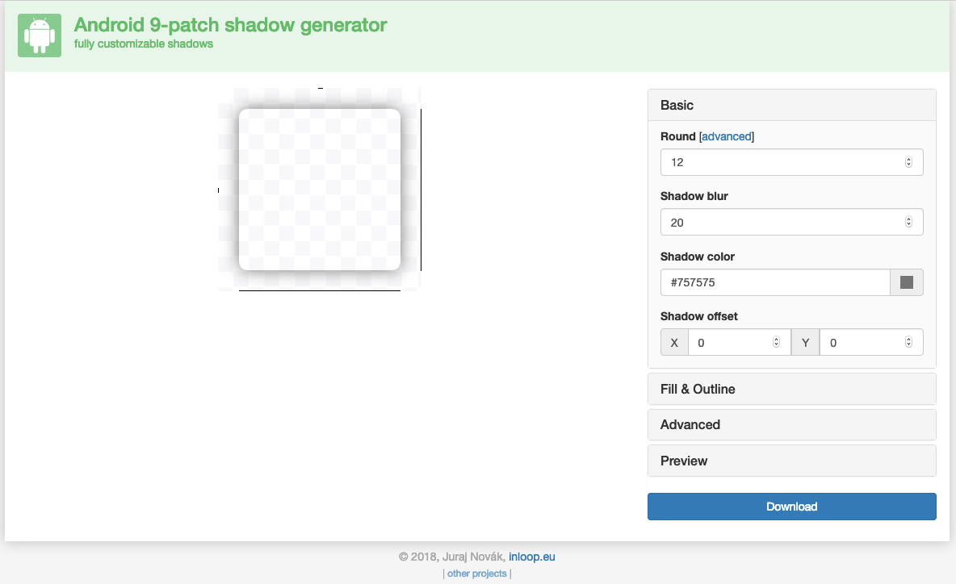Click the Android robot logo icon
Screen dimensions: 956x584
pyautogui.click(x=39, y=35)
